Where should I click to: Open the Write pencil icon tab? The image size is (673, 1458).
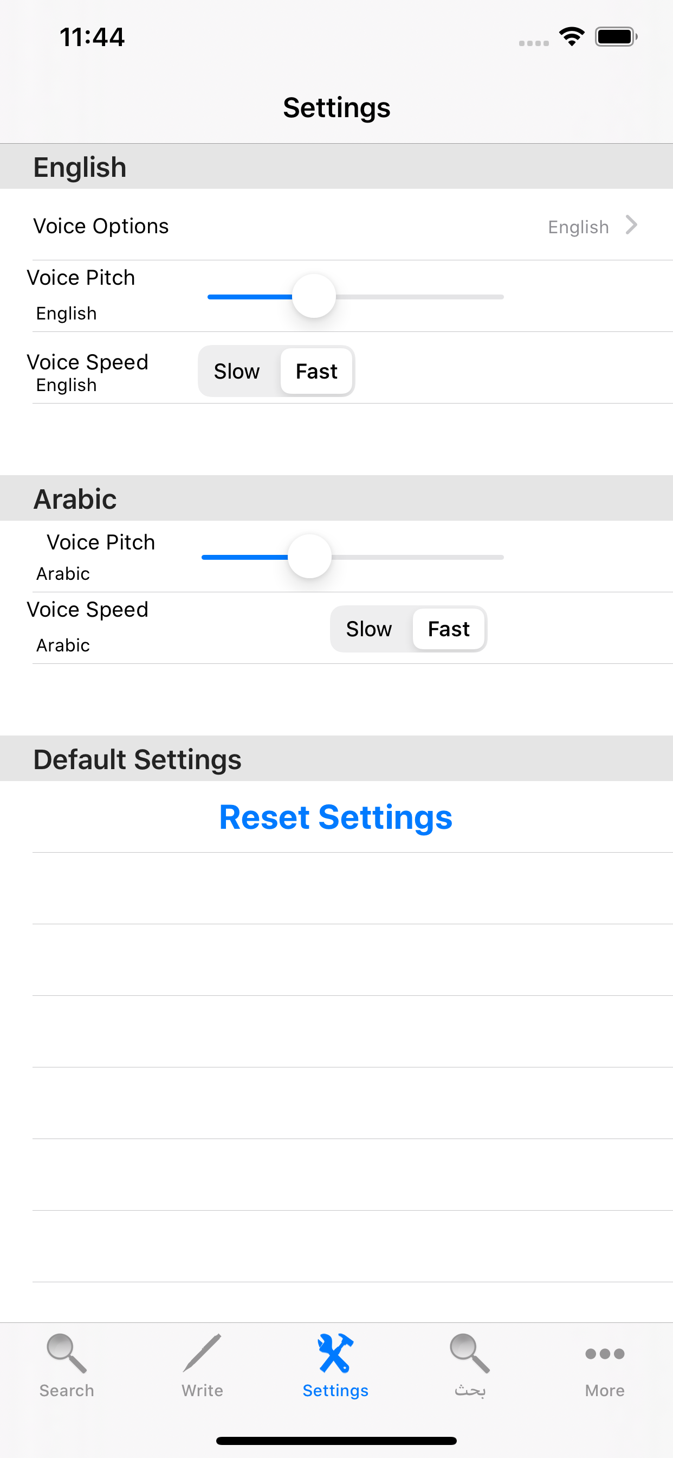click(202, 1353)
